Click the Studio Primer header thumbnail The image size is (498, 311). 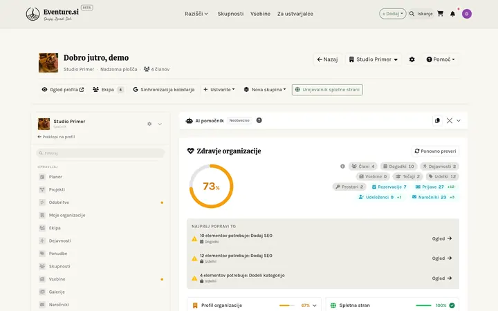coord(48,63)
